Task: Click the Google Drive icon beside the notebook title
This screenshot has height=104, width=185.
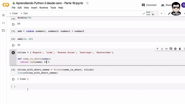Action: coord(14,3)
